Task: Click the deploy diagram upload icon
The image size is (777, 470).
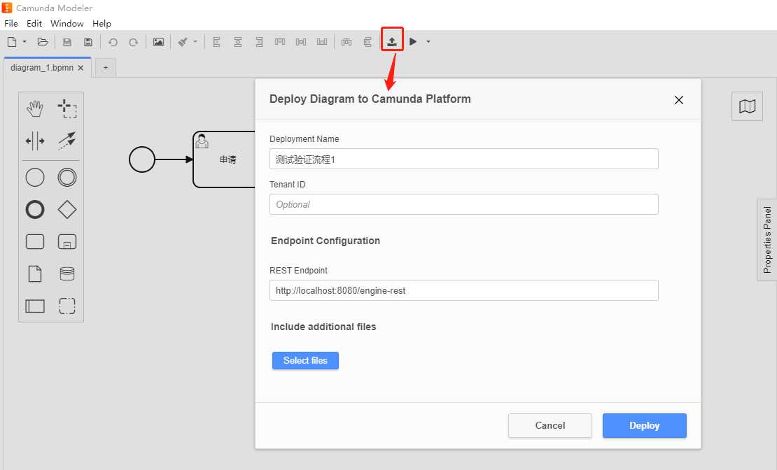Action: tap(392, 41)
